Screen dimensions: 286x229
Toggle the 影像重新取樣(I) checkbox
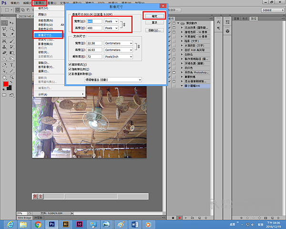coord(70,74)
